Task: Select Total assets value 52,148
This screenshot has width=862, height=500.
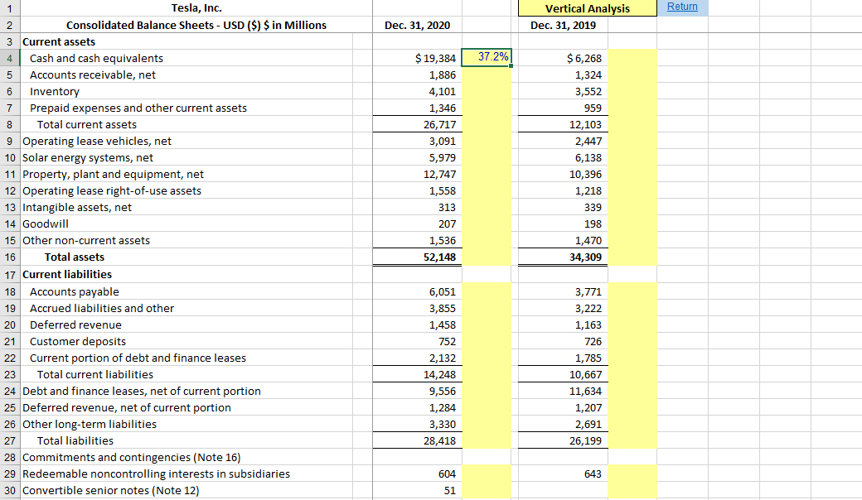Action: (417, 257)
